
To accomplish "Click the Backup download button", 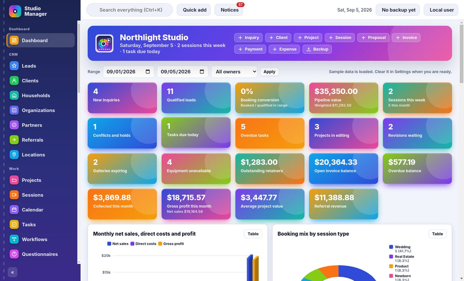I will (317, 49).
